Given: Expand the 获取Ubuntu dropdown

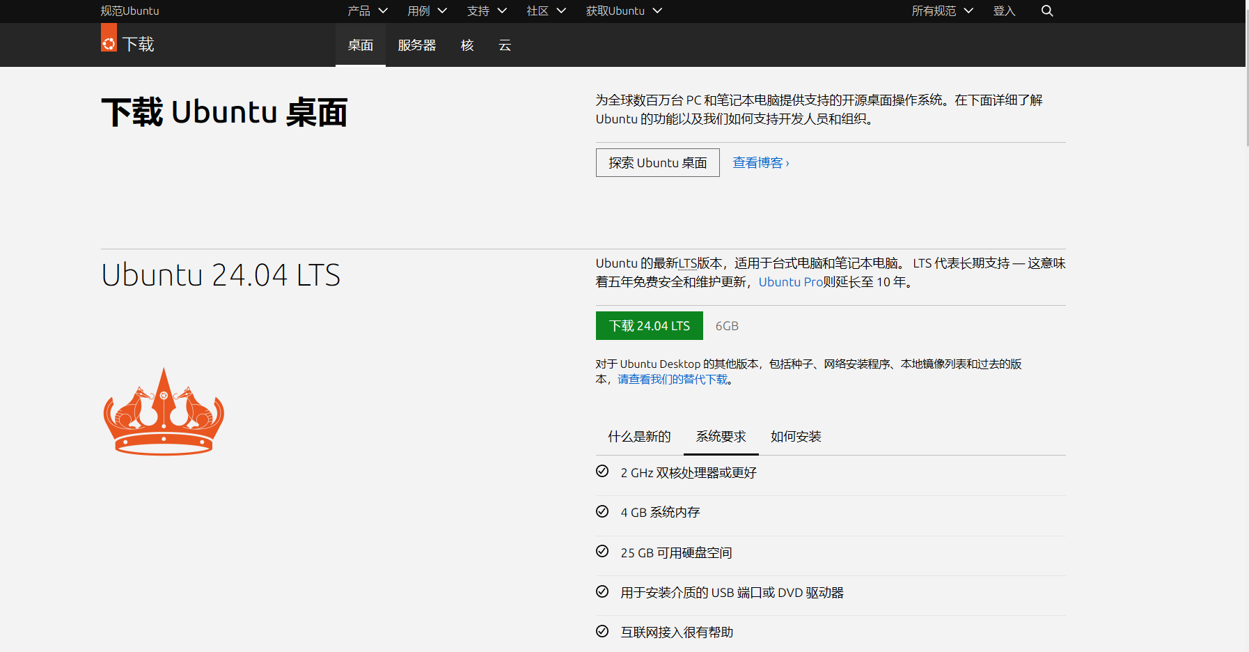Looking at the screenshot, I should pos(623,10).
